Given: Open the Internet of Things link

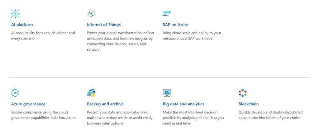Looking at the screenshot, I should [x=104, y=25].
